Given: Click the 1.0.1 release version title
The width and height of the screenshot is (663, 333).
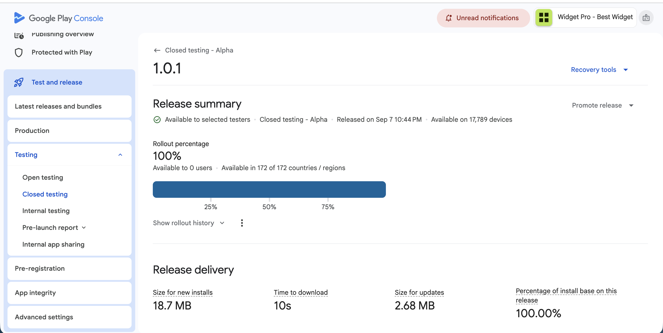Looking at the screenshot, I should click(167, 68).
